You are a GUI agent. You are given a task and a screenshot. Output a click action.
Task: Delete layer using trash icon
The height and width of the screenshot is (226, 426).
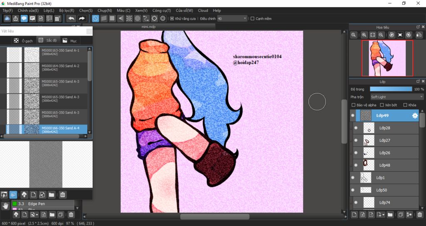click(x=420, y=215)
